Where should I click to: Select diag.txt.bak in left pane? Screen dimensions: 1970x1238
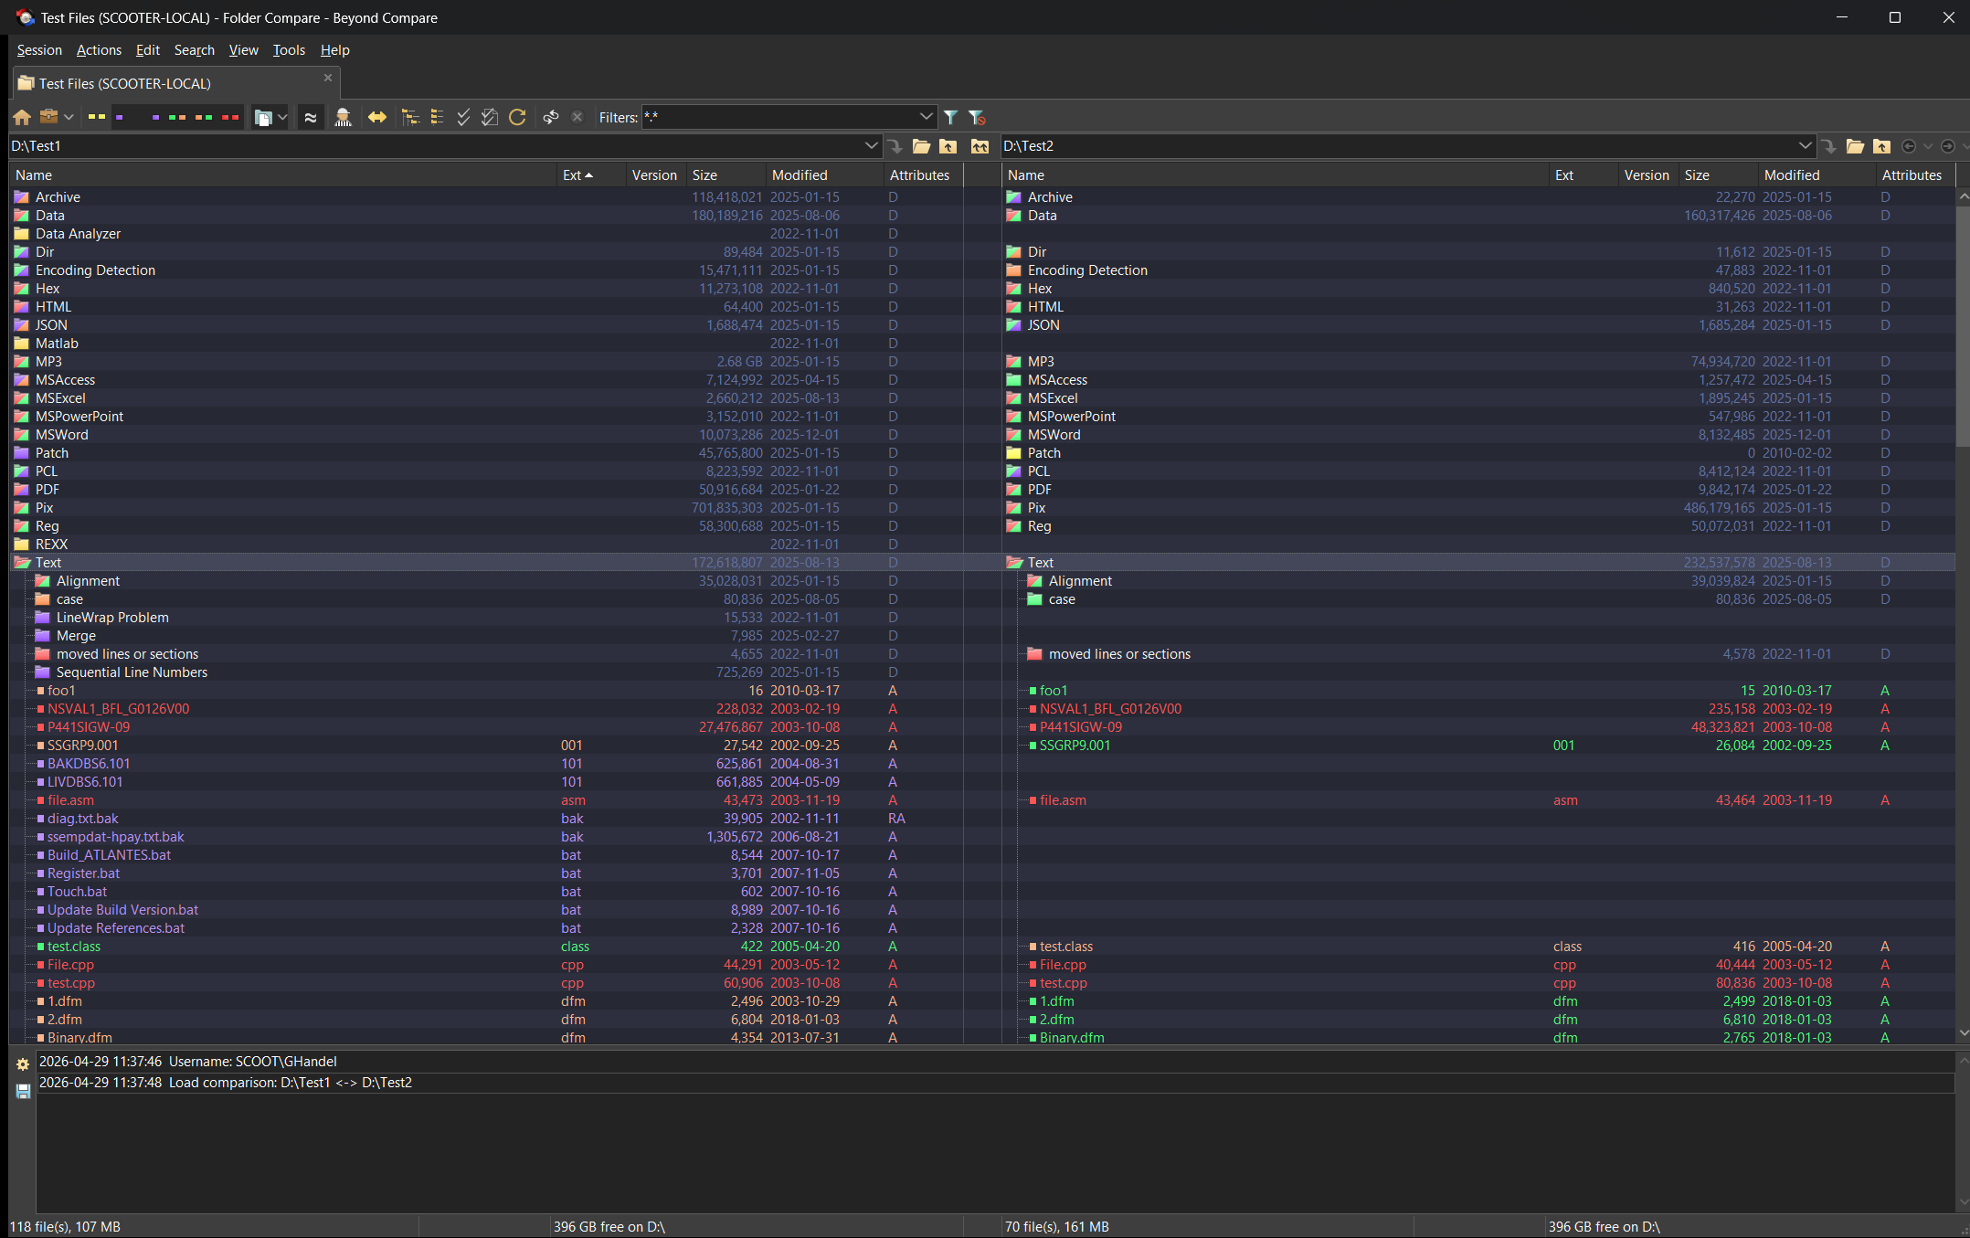click(x=82, y=819)
